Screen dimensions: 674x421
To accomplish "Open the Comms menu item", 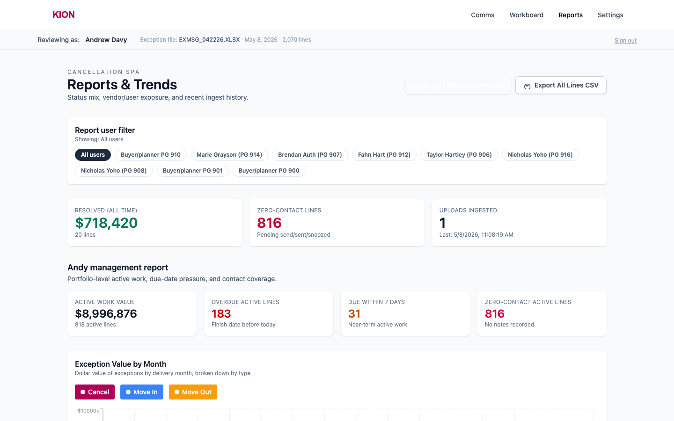I will [x=483, y=15].
